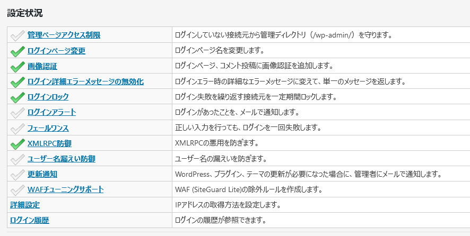This screenshot has height=236, width=470.
Task: Click the green checkmark beside 画像認証
Action: [x=18, y=67]
